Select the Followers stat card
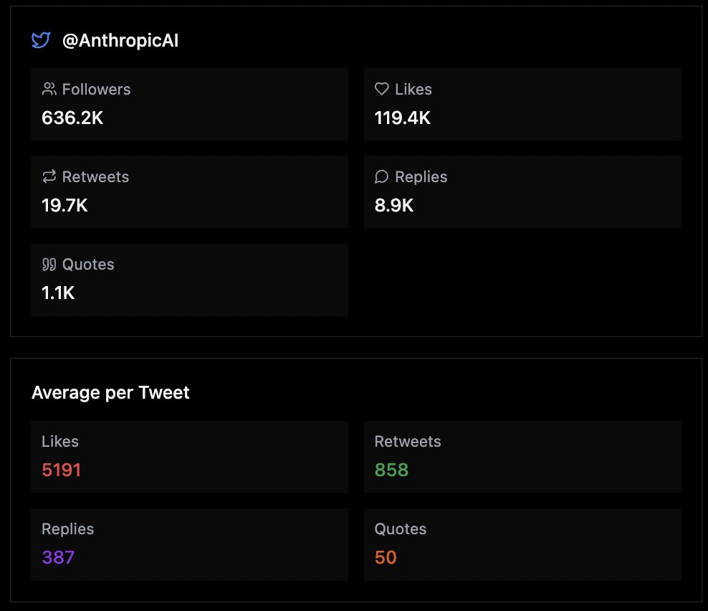 click(189, 104)
